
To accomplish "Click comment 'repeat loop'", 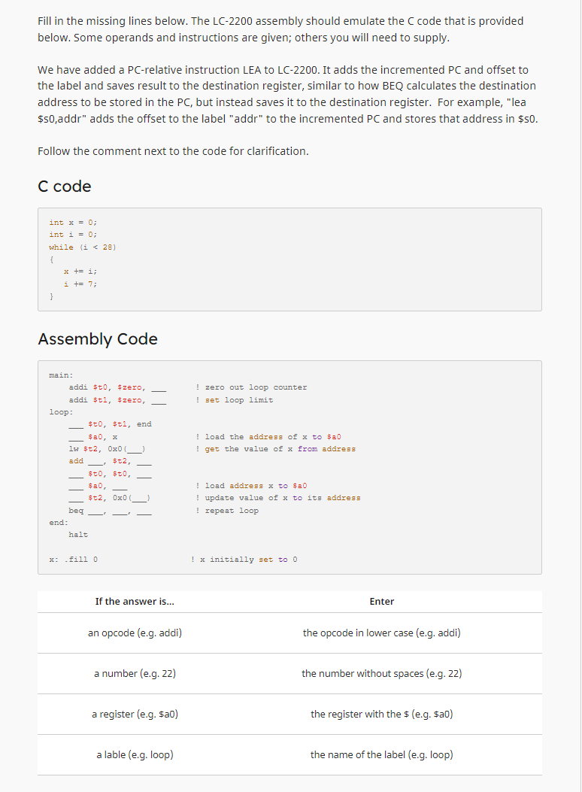I will point(227,511).
